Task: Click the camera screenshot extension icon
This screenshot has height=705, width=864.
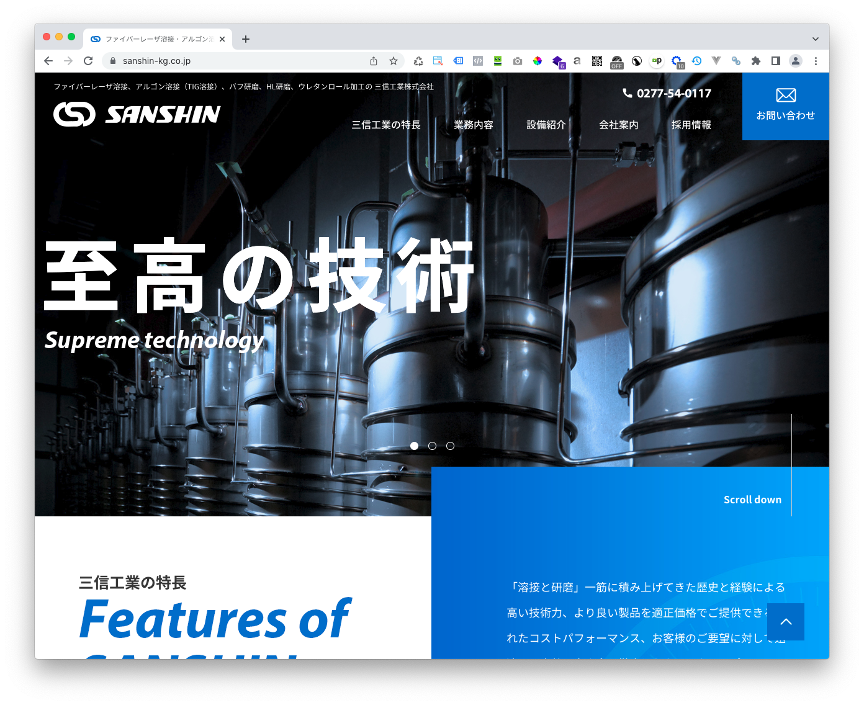Action: coord(517,61)
